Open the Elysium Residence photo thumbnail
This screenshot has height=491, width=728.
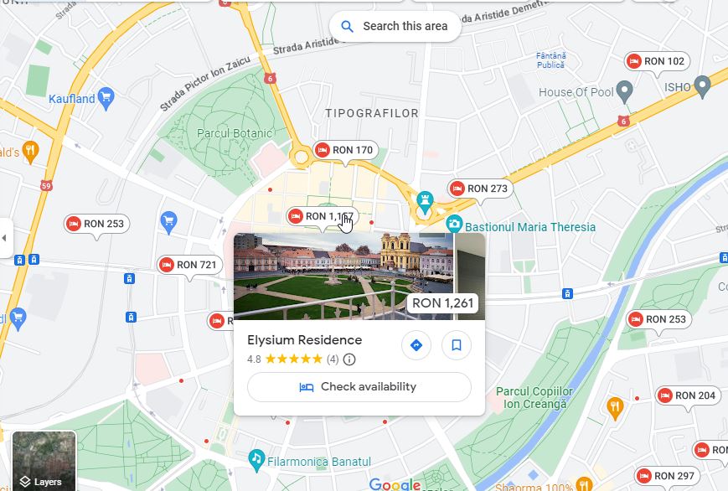[x=343, y=277]
